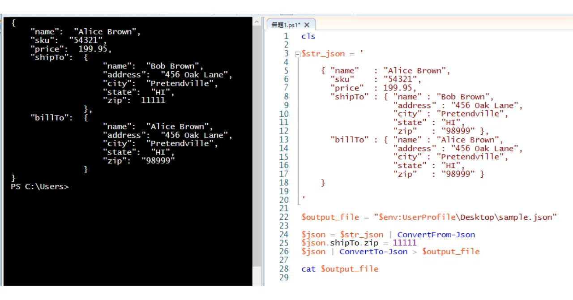Click "price": 199.95 in the console output
Viewport: 573px width, 300px height.
point(71,49)
